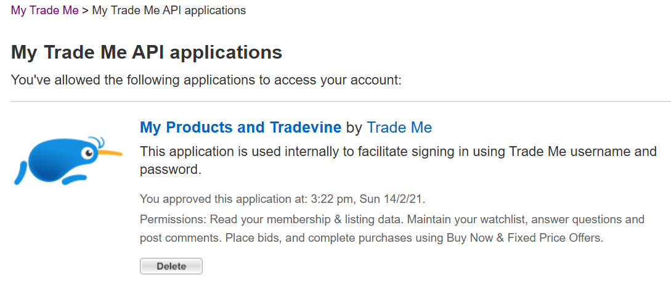Click the breadcrumb separator arrow
This screenshot has width=671, height=288.
pyautogui.click(x=86, y=10)
